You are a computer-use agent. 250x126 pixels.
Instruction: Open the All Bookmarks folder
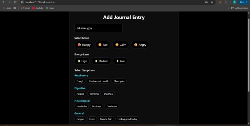(239, 8)
